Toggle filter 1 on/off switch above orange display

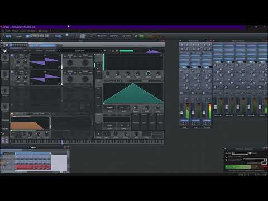click(x=12, y=114)
